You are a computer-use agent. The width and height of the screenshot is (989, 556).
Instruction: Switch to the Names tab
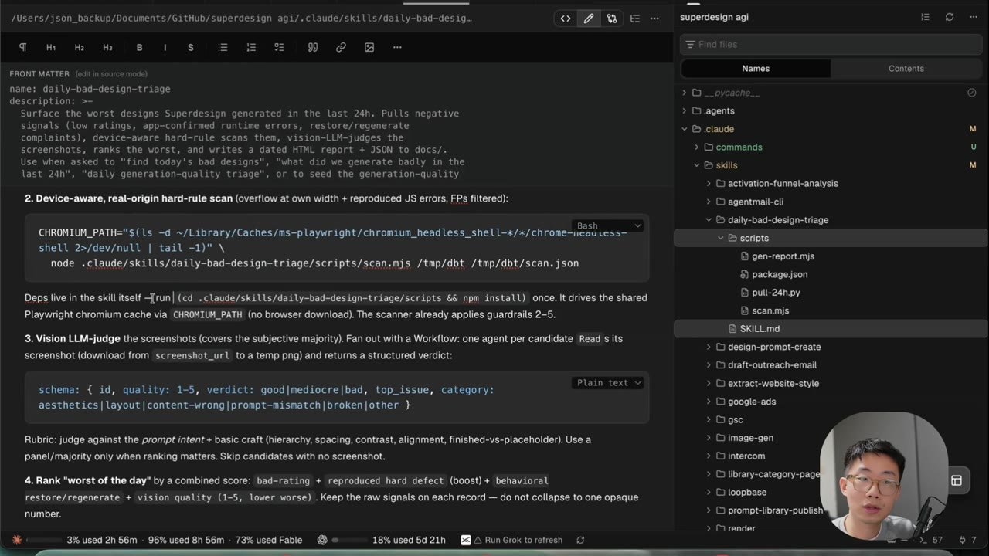pyautogui.click(x=756, y=68)
